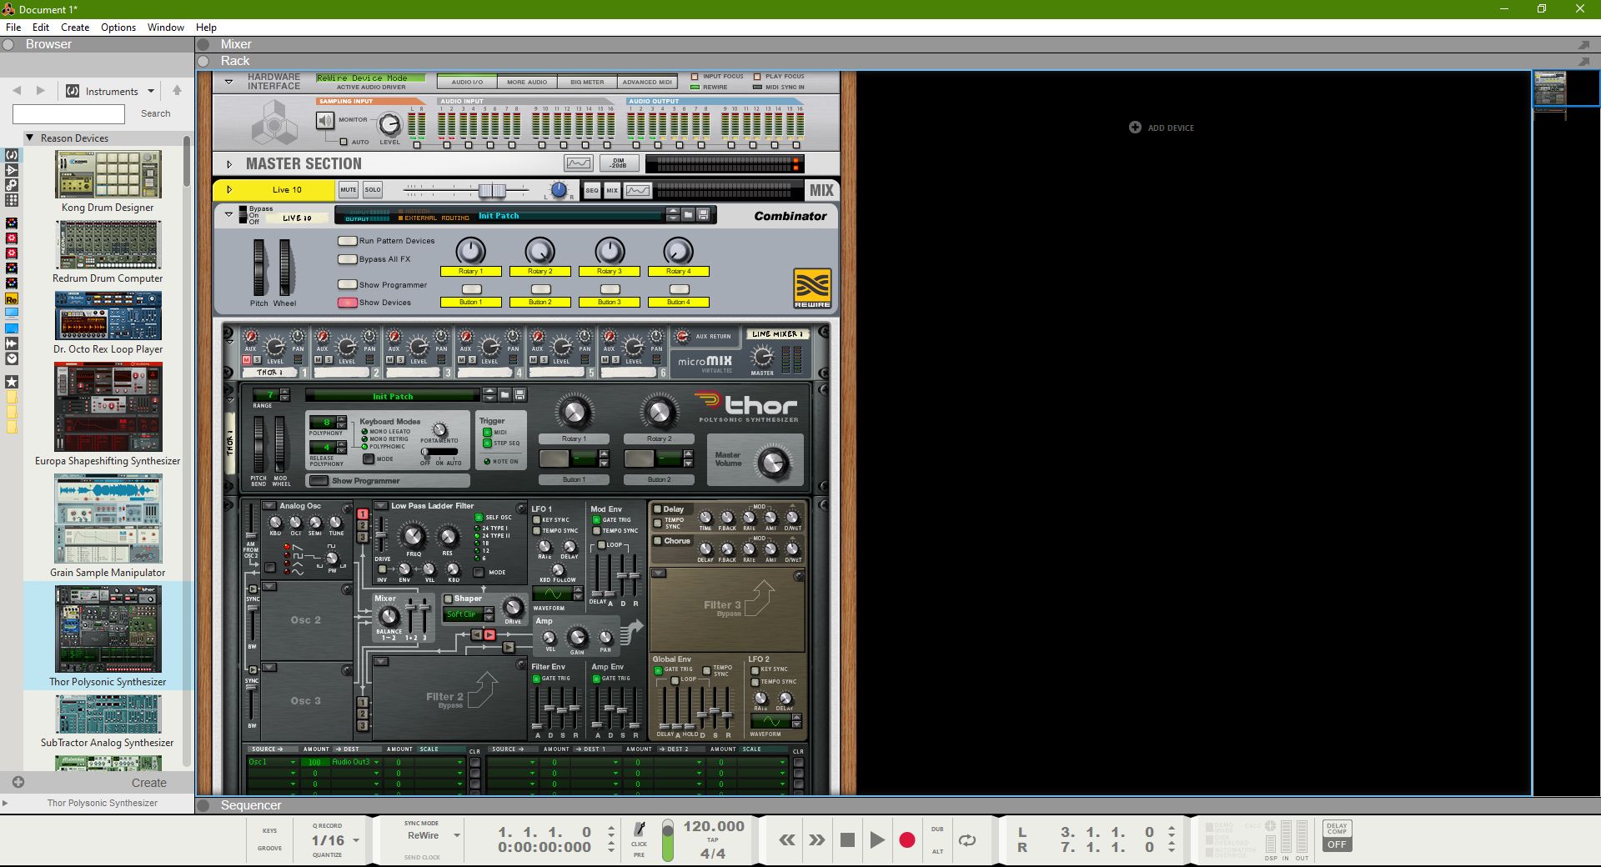Toggle the Shaper enable box in Thor
The image size is (1601, 867).
coord(448,599)
